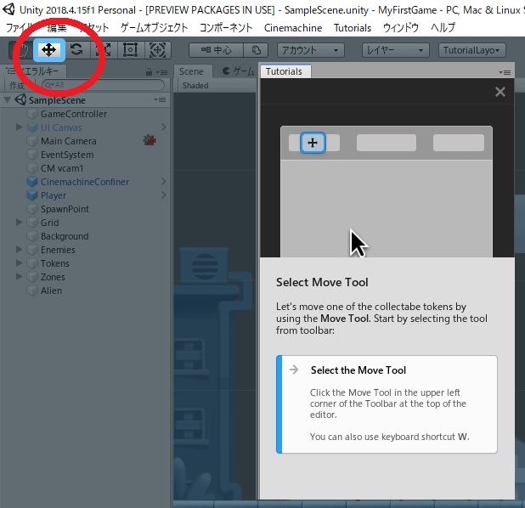Open the Tutorials panel options menu
Viewport: 525px width, 508px height.
point(505,72)
